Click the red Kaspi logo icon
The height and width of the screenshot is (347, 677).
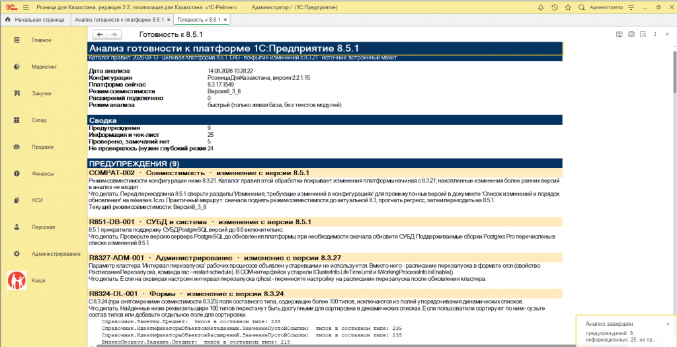coord(17,280)
